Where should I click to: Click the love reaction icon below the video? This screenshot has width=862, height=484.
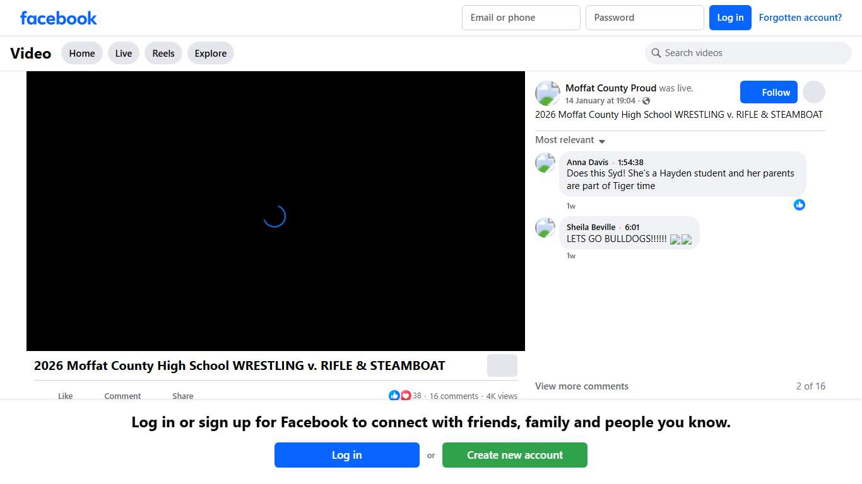[x=405, y=395]
